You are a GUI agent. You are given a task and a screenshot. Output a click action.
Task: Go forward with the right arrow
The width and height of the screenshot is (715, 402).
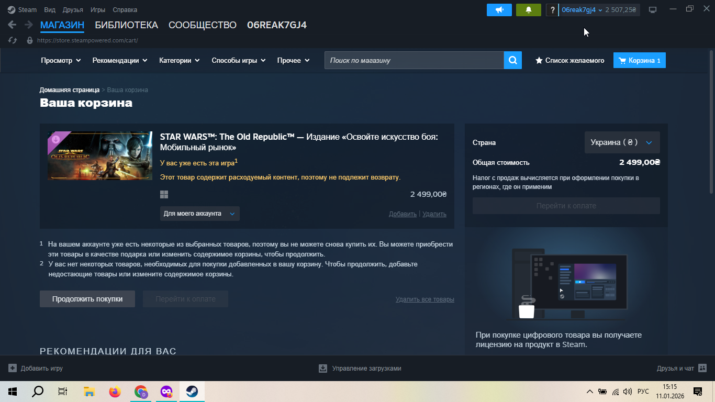(x=28, y=25)
